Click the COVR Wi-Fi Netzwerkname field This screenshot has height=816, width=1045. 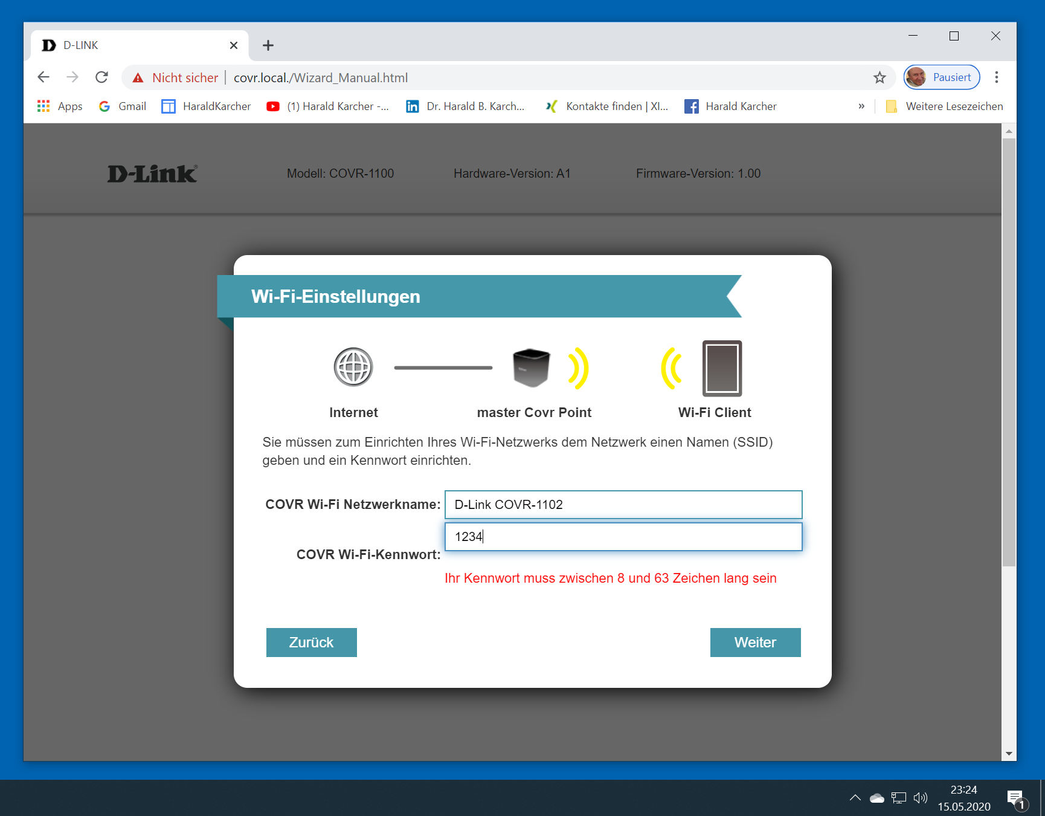coord(623,505)
